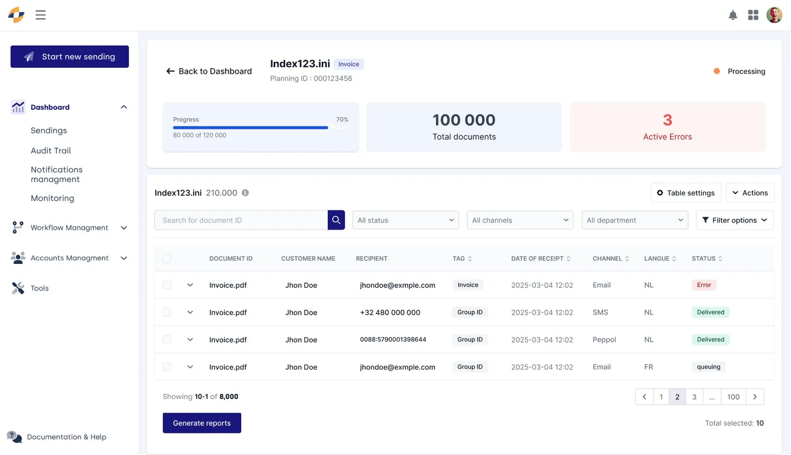Check the Peppol row checkbox
The width and height of the screenshot is (791, 455).
pos(167,339)
